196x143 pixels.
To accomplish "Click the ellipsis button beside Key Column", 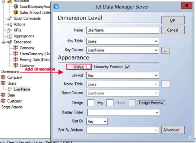I will click(x=166, y=50).
